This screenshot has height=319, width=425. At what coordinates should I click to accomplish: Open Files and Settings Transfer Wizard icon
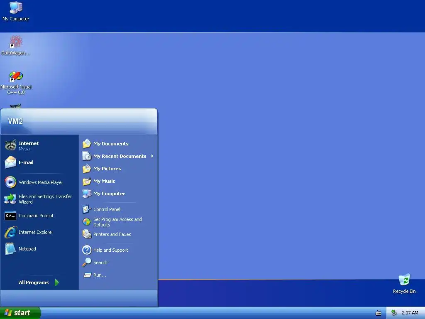pyautogui.click(x=10, y=199)
